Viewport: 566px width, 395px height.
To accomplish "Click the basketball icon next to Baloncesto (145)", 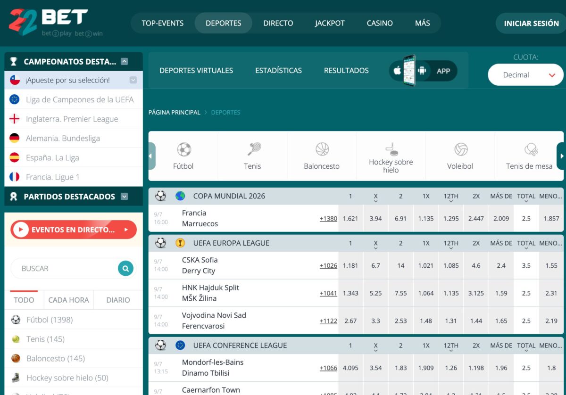I will click(x=16, y=358).
